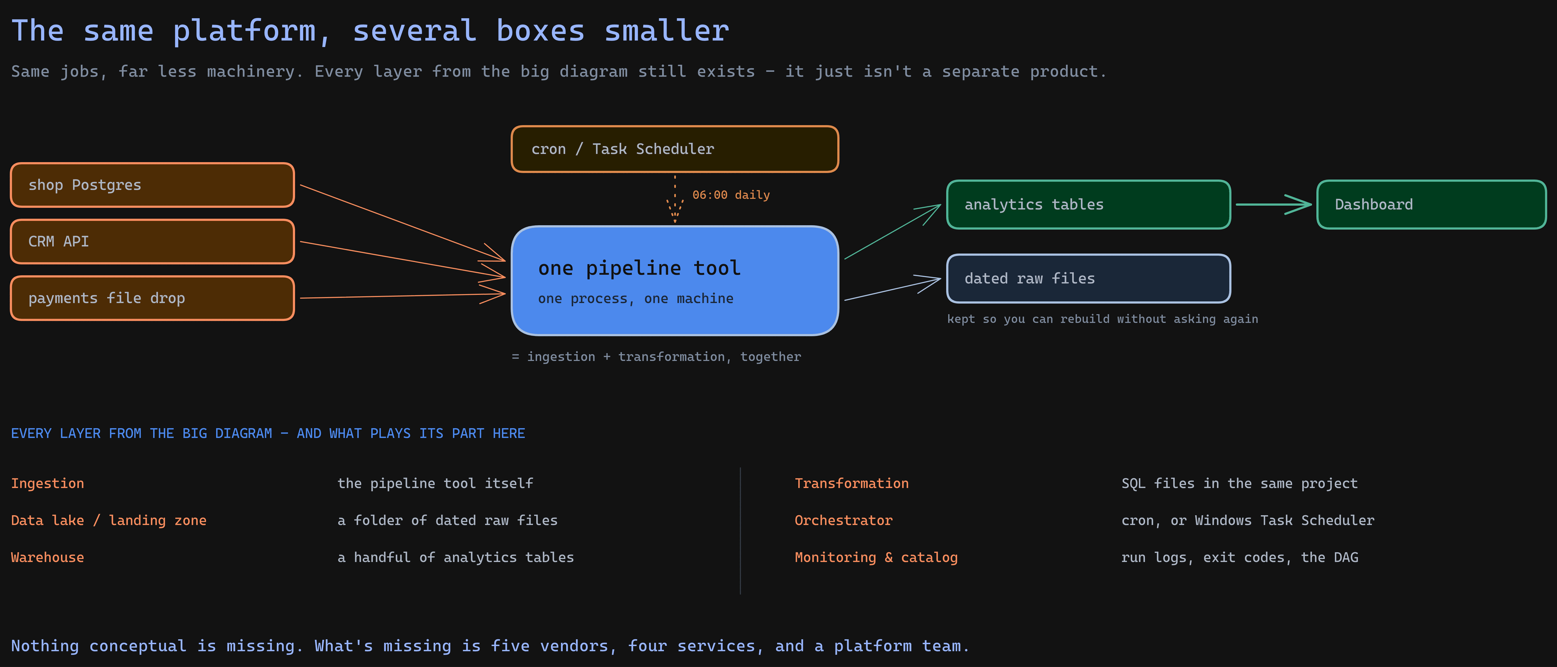1557x667 pixels.
Task: Select the 'Ingestion' layer label
Action: (x=47, y=483)
